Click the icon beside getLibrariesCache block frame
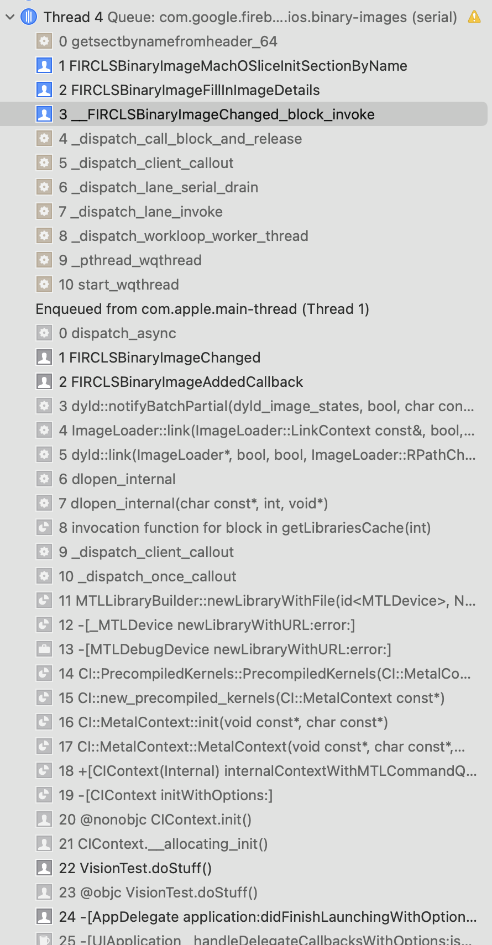 (x=44, y=528)
